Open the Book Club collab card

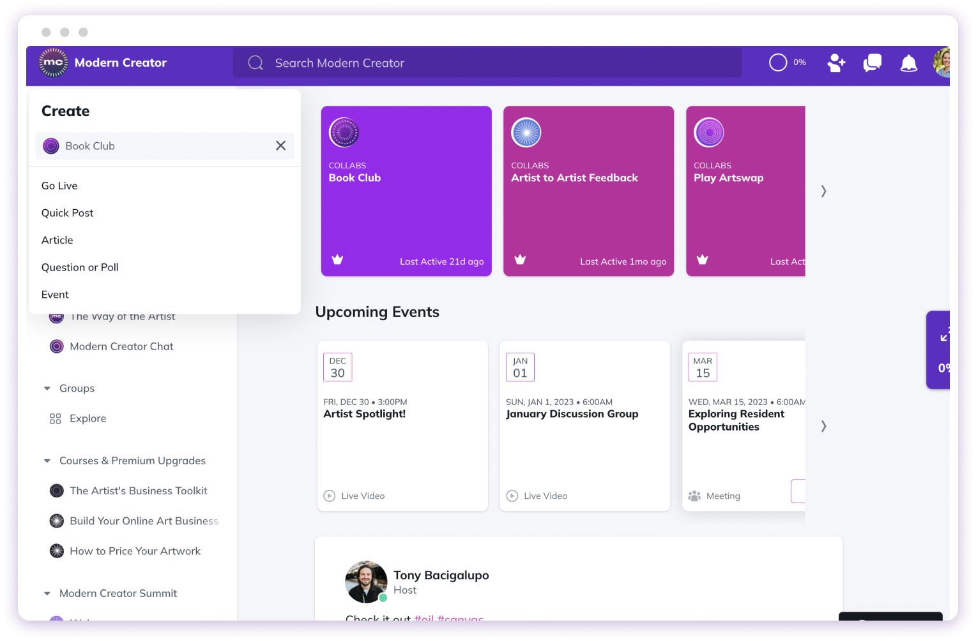[x=406, y=191]
